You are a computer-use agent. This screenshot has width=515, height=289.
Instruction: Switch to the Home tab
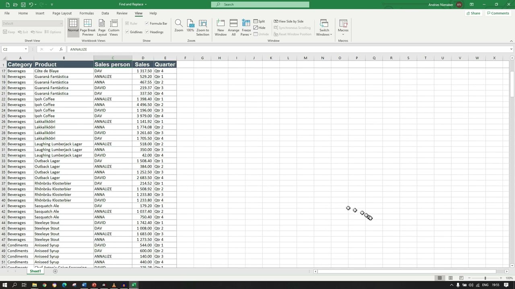tap(23, 13)
